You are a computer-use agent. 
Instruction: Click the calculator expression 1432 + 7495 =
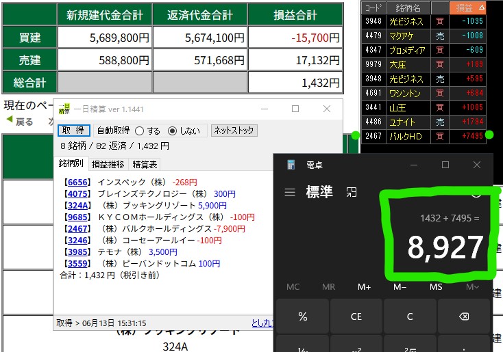[450, 218]
